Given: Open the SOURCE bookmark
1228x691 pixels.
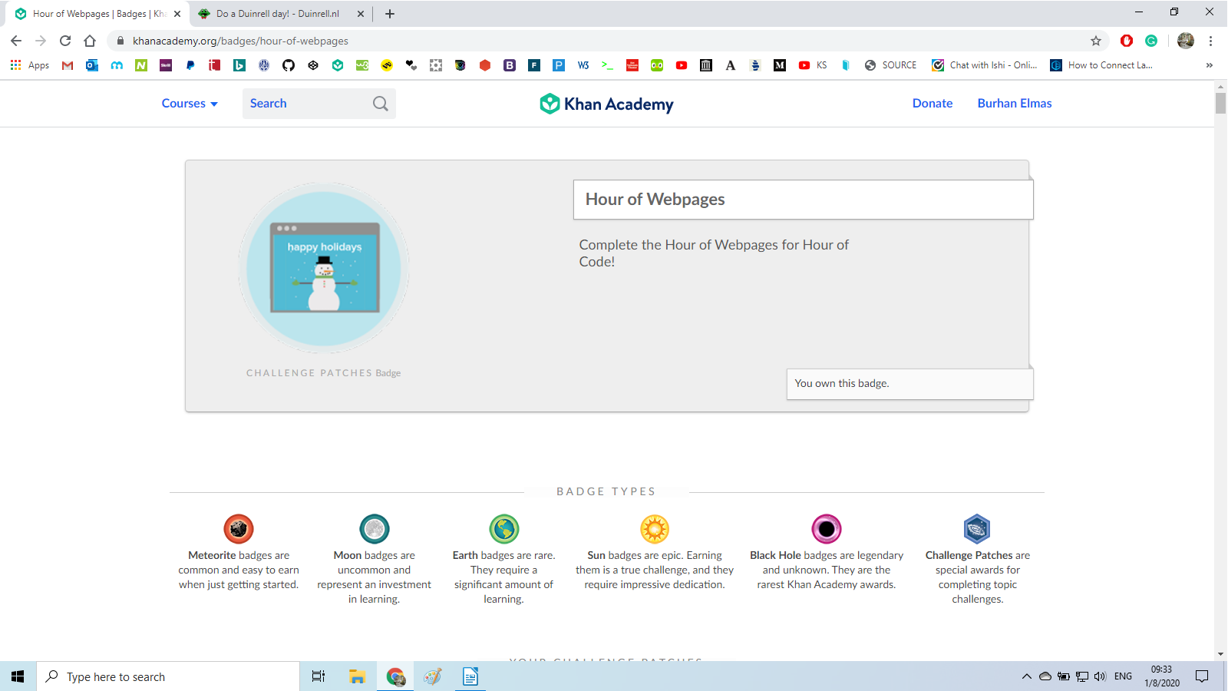Looking at the screenshot, I should tap(890, 65).
